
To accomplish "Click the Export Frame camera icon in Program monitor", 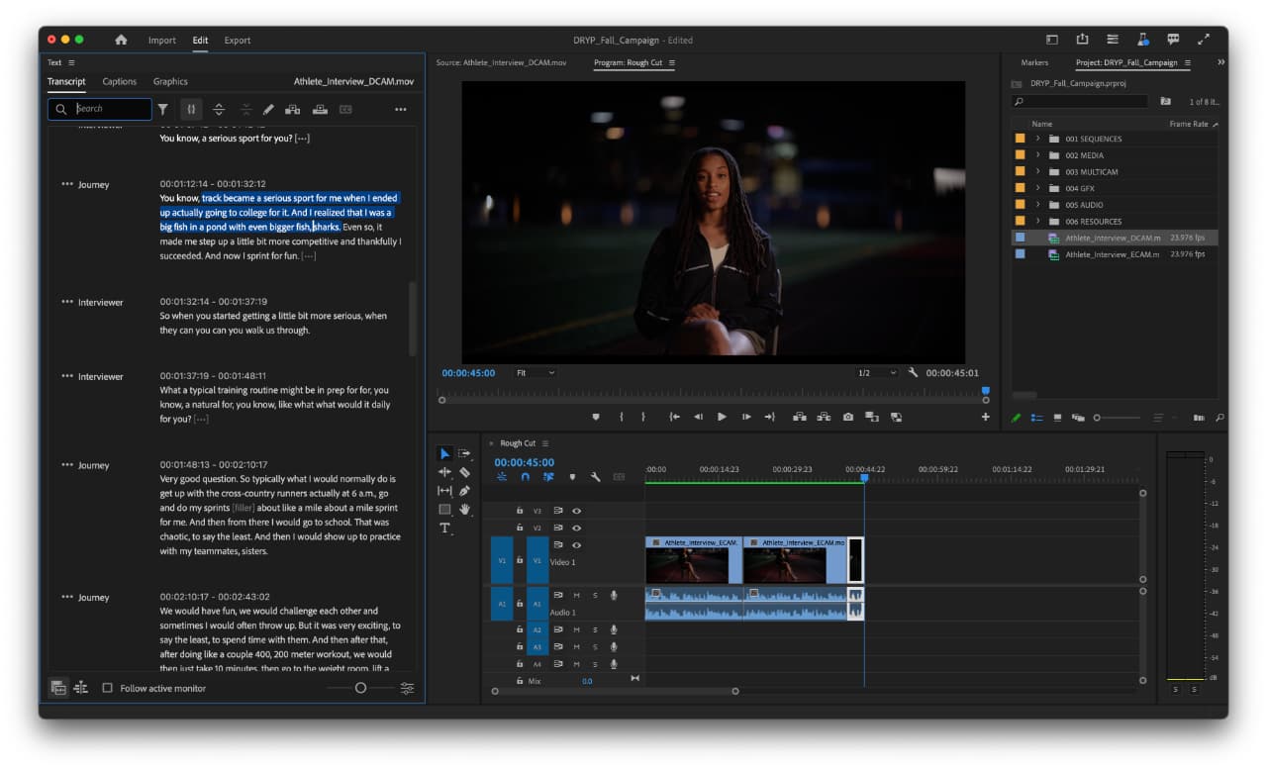I will click(x=847, y=417).
